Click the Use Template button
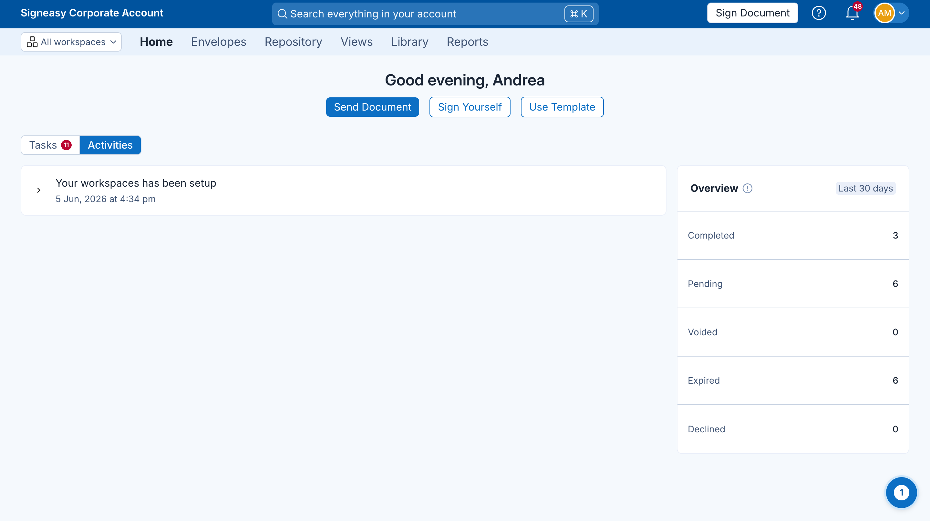Viewport: 930px width, 521px height. pos(562,107)
